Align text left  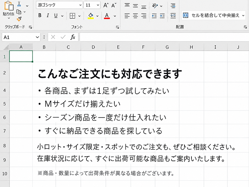tap(127, 16)
